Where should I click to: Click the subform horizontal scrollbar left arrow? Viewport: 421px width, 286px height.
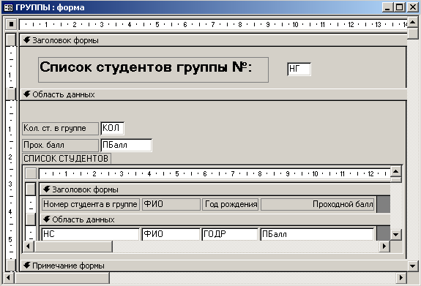click(29, 247)
